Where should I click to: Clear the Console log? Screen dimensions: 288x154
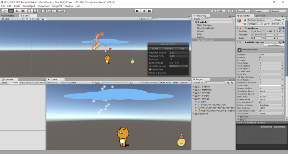point(4,83)
